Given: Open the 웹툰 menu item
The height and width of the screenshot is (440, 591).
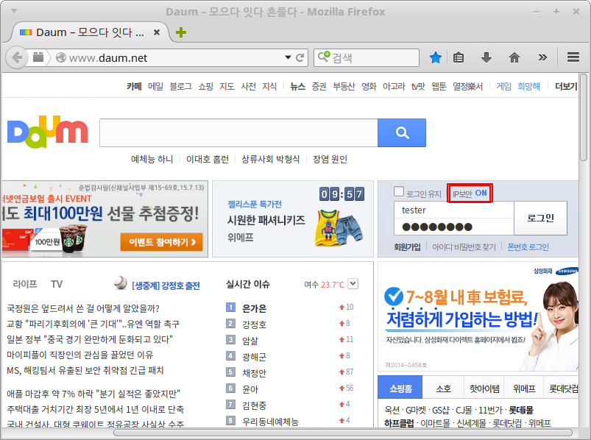Looking at the screenshot, I should 439,87.
